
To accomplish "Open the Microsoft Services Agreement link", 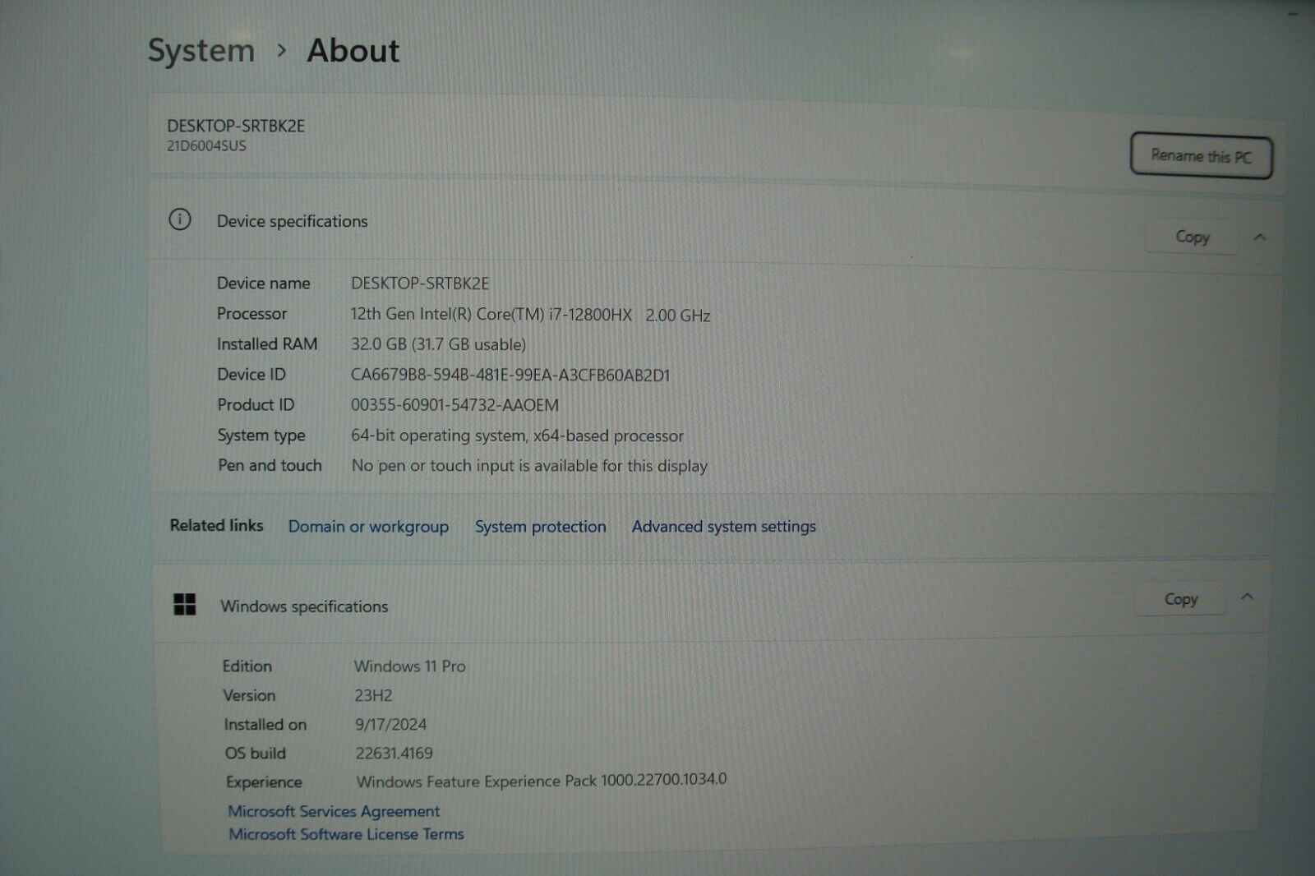I will (x=334, y=811).
